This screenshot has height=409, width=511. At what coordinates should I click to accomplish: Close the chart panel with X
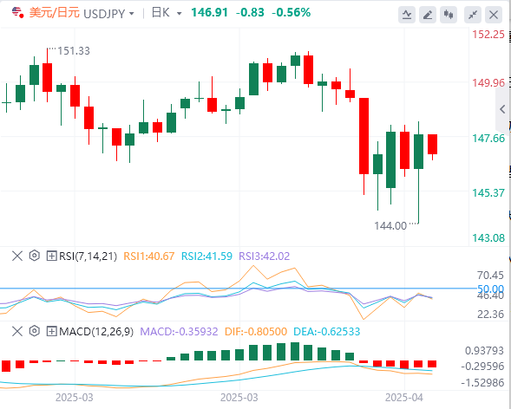tap(494, 15)
